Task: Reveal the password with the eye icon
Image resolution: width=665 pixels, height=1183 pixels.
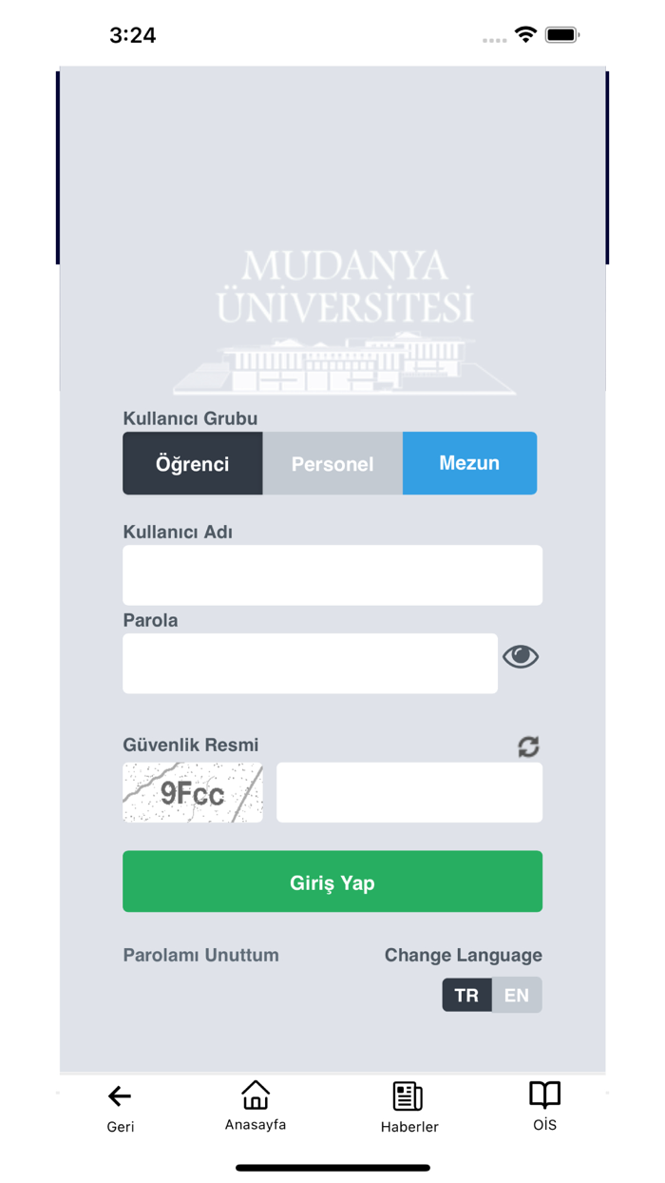Action: point(521,656)
